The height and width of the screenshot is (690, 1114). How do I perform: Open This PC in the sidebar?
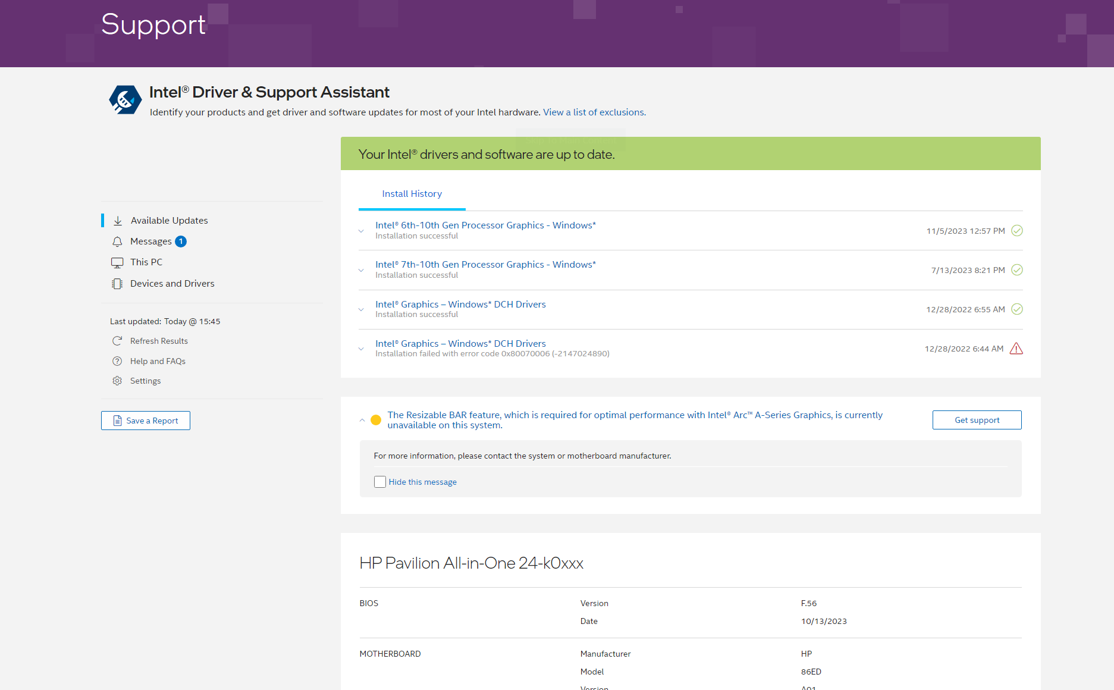point(146,262)
